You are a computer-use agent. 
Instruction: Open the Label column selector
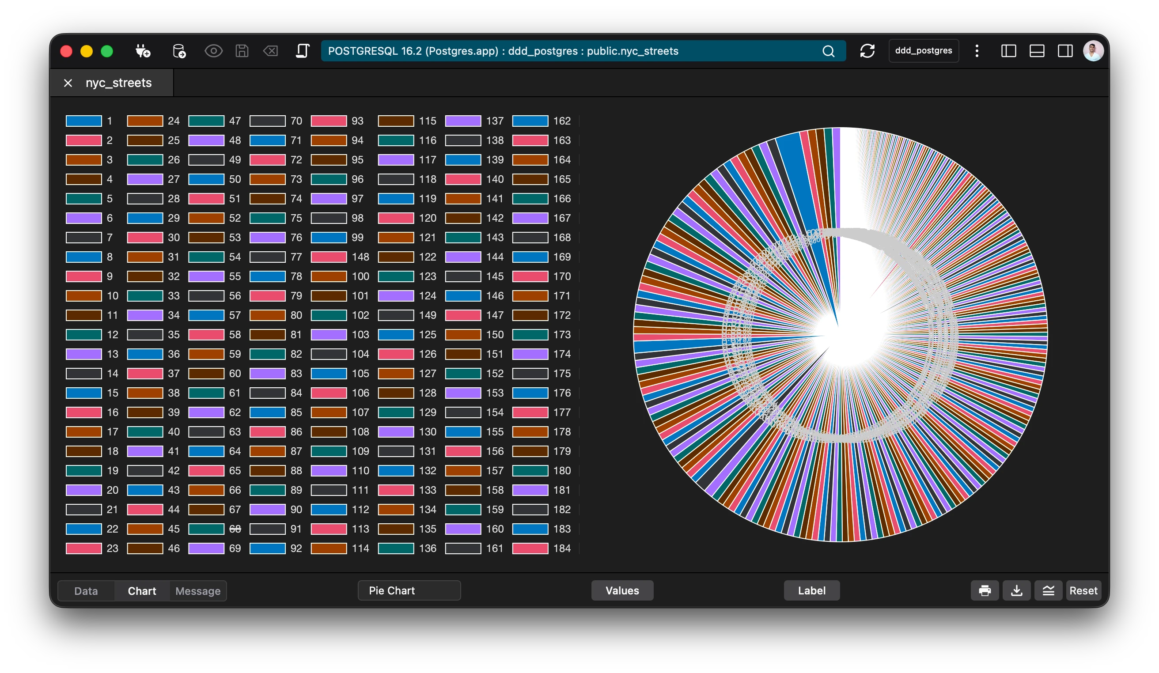pyautogui.click(x=811, y=591)
